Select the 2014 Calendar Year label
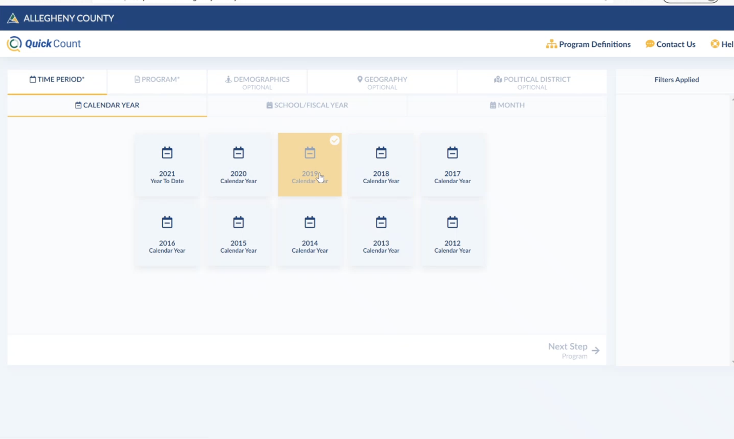Screen dimensions: 734x439 310,246
